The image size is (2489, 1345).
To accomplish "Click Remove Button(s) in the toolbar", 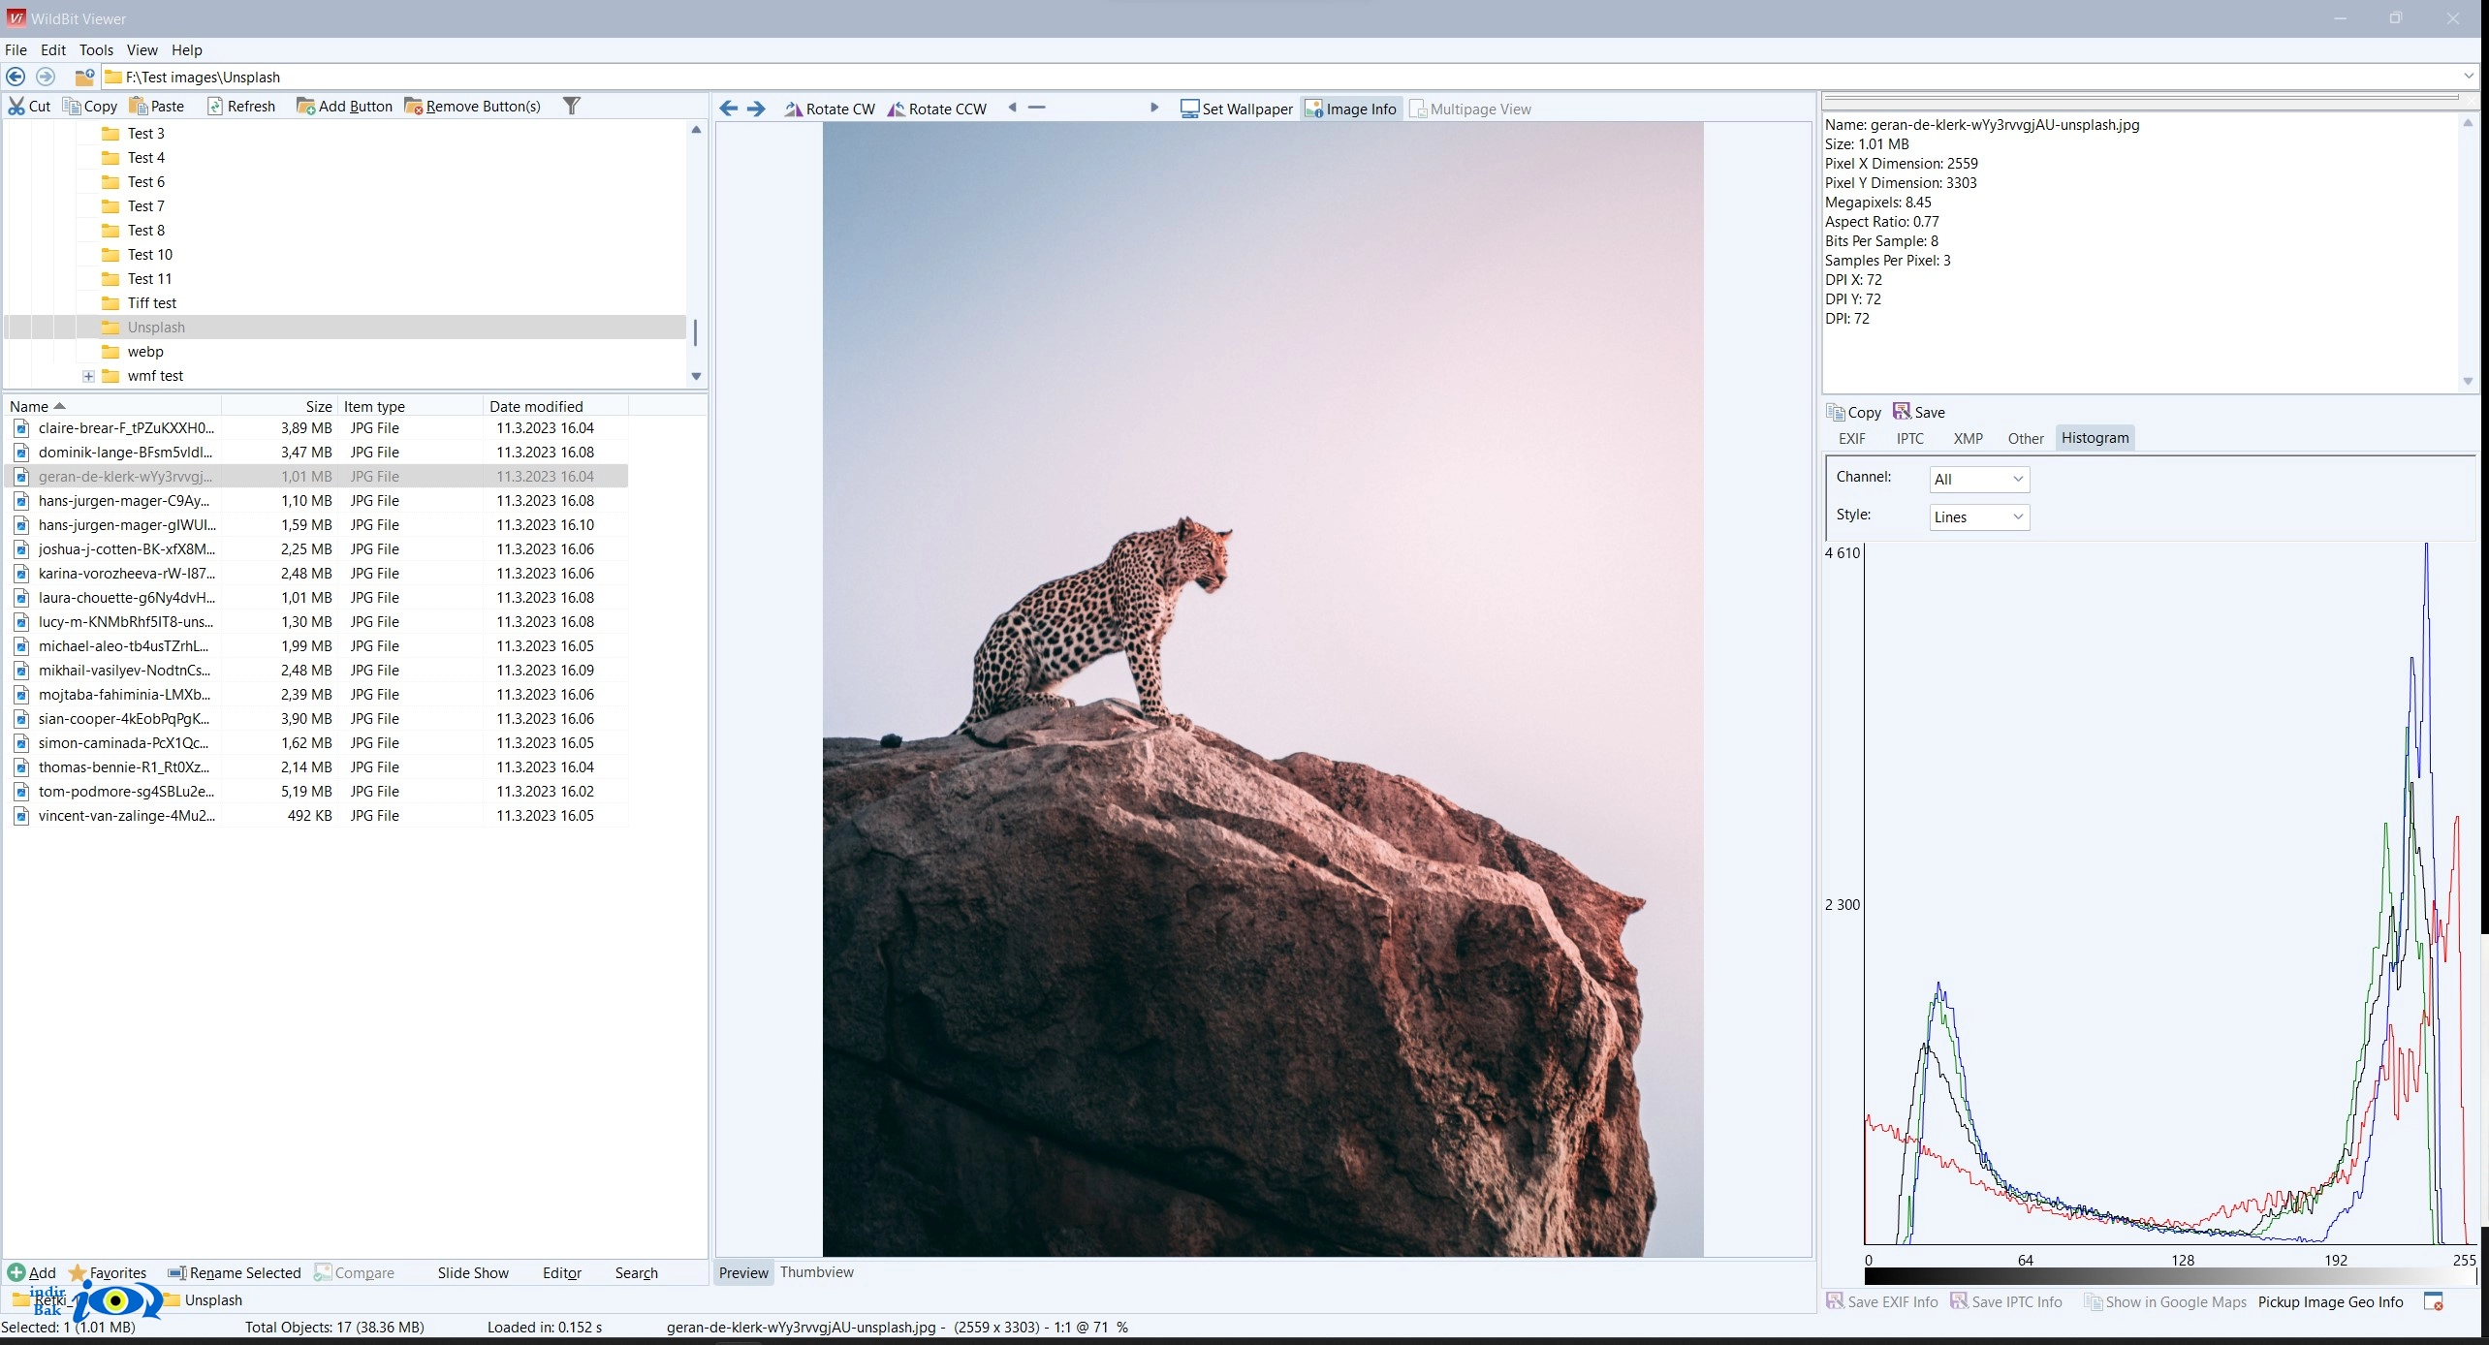I will pos(472,107).
